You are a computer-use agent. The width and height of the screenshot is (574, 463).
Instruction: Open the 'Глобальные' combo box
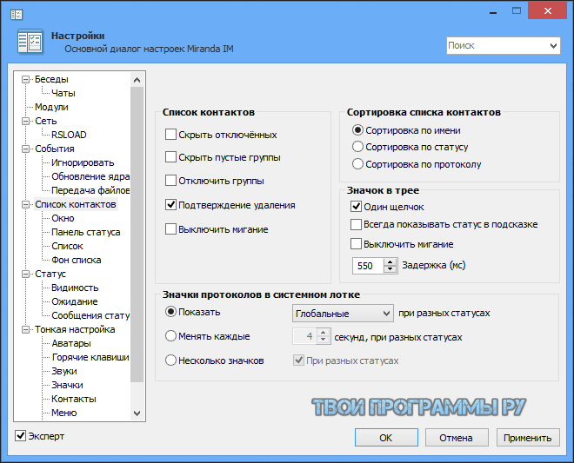point(343,313)
